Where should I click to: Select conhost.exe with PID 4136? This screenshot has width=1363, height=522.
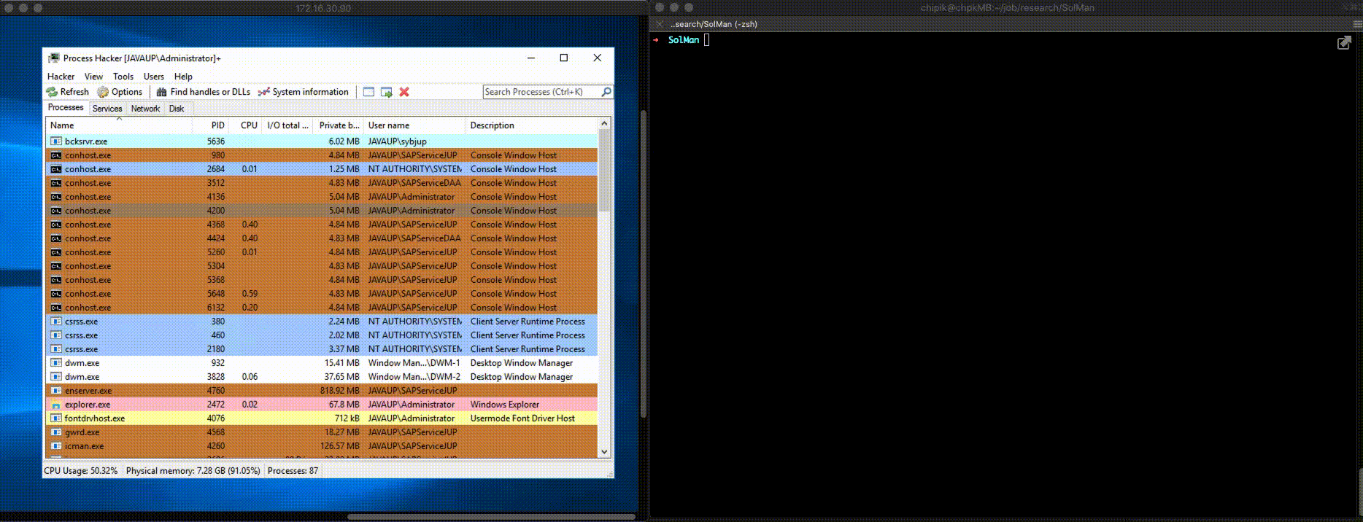(321, 197)
